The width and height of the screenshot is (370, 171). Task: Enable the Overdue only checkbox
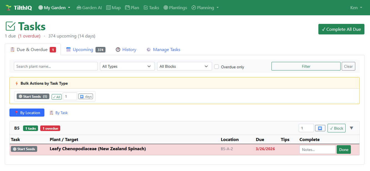[217, 67]
